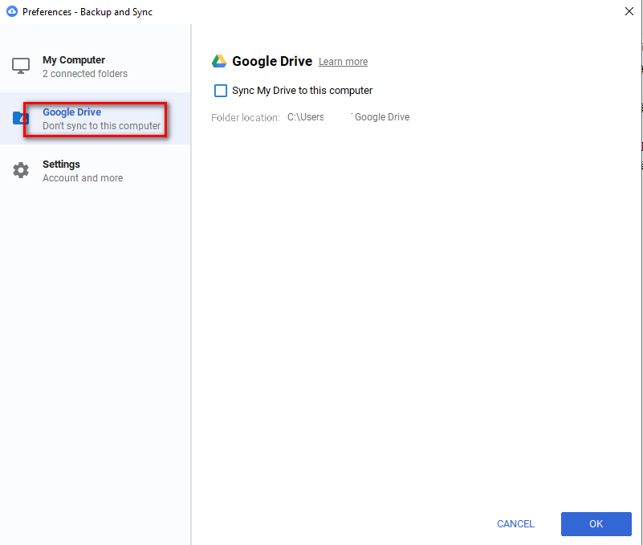
Task: Click the Settings gear icon
Action: tap(21, 170)
